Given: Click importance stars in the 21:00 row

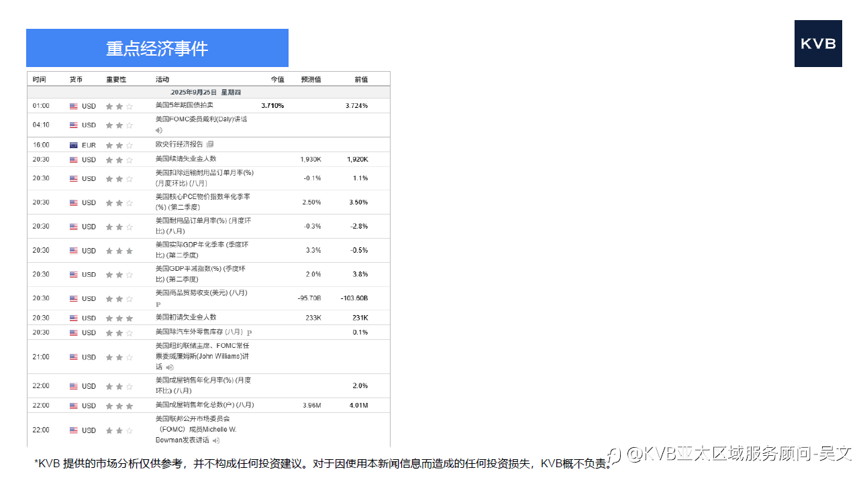Looking at the screenshot, I should pyautogui.click(x=119, y=357).
